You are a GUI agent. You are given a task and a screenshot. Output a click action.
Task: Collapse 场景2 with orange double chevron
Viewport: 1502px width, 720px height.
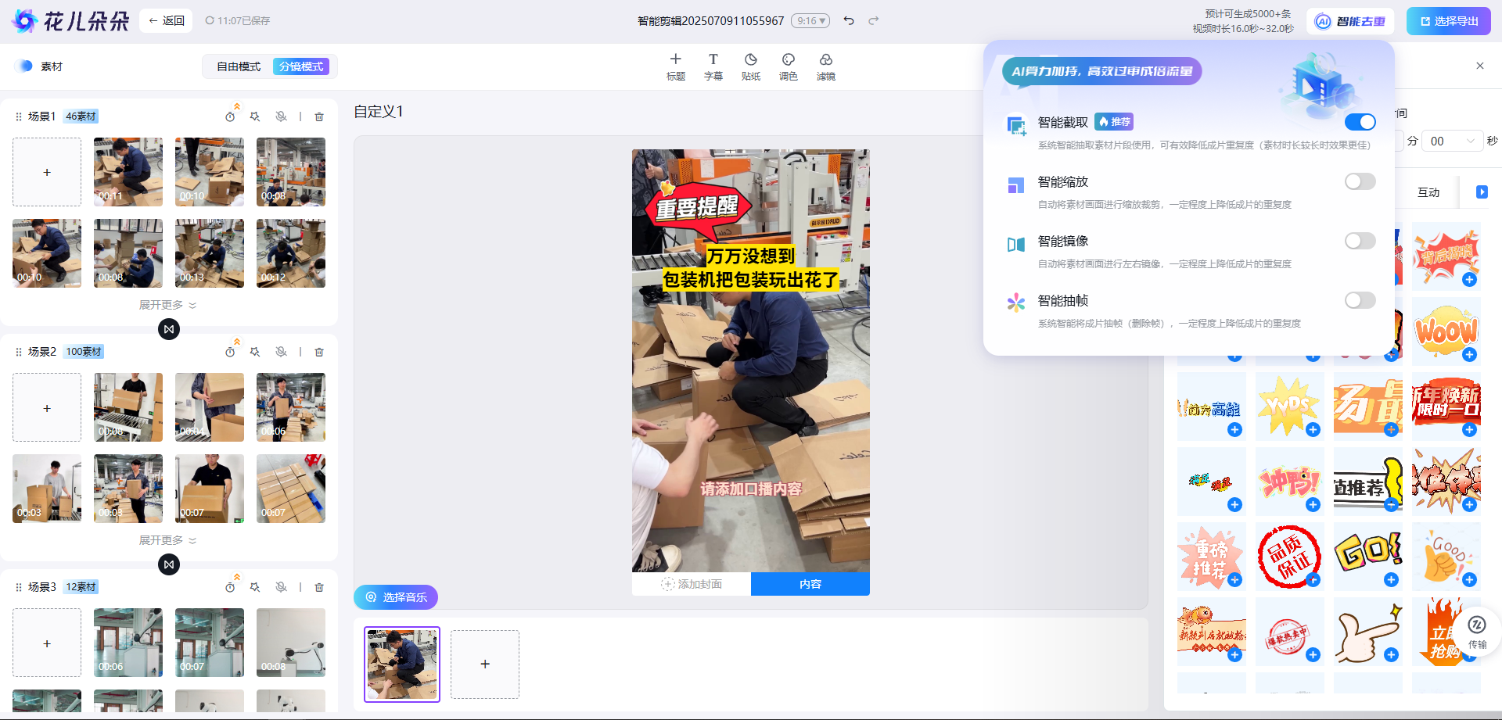point(237,341)
